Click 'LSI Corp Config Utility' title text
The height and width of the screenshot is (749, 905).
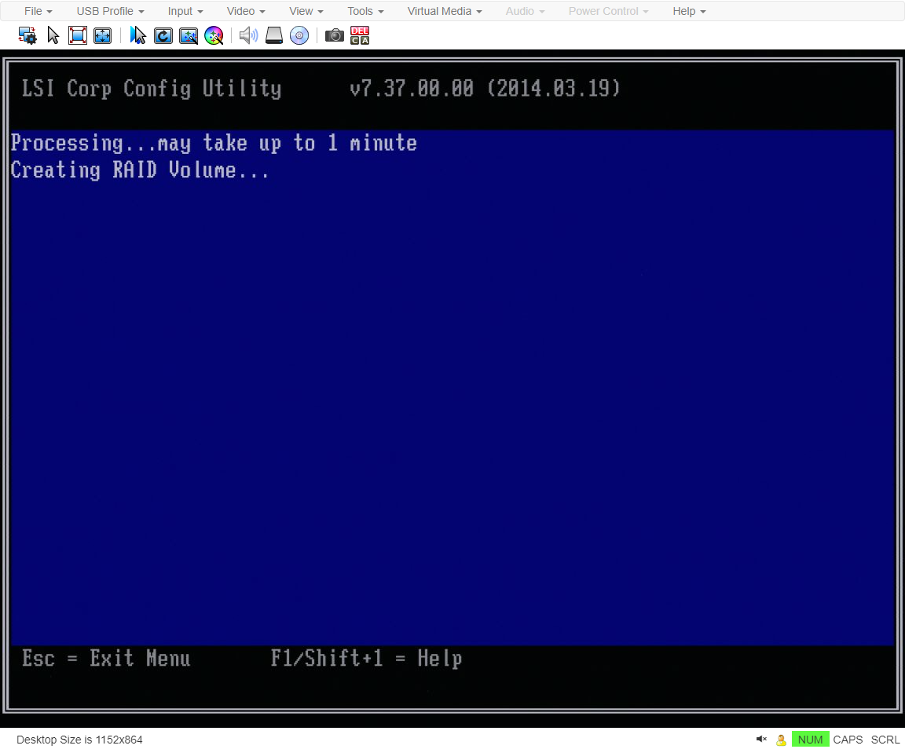coord(152,88)
